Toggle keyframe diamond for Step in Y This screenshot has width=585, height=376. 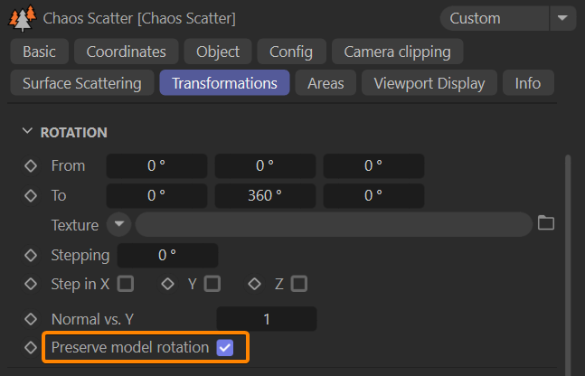167,284
